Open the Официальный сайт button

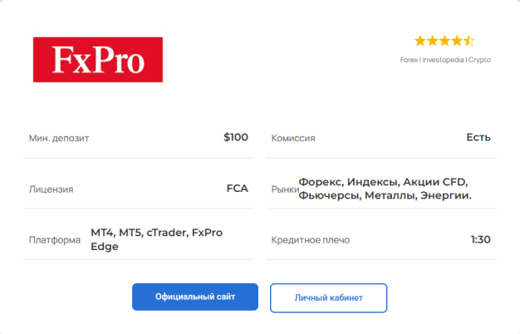195,297
